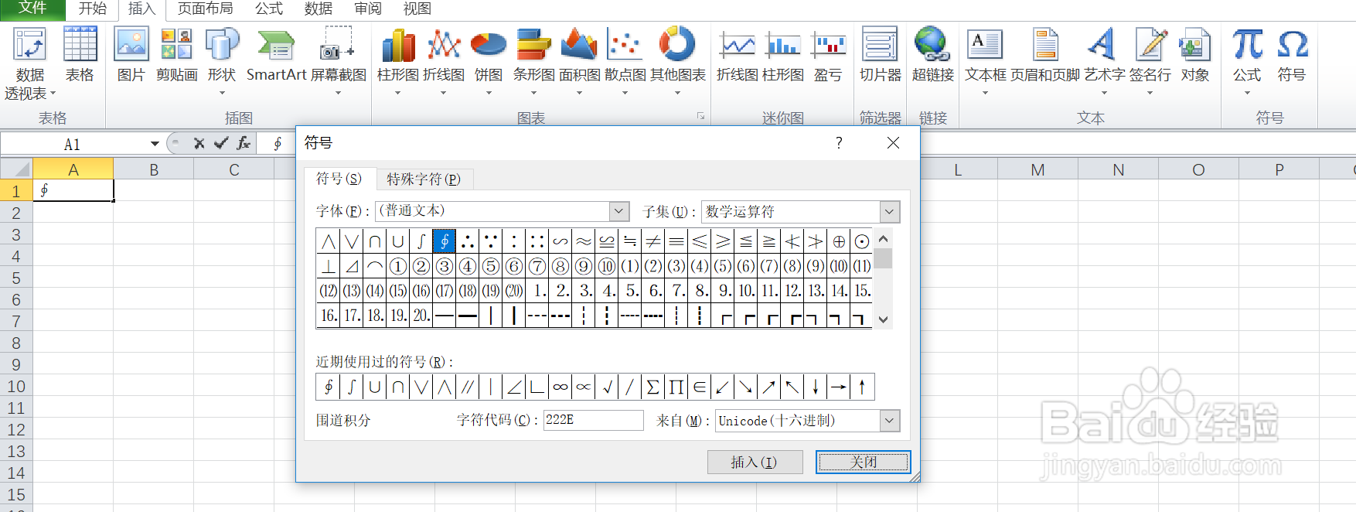Insert a picture with 图片 icon

(131, 56)
